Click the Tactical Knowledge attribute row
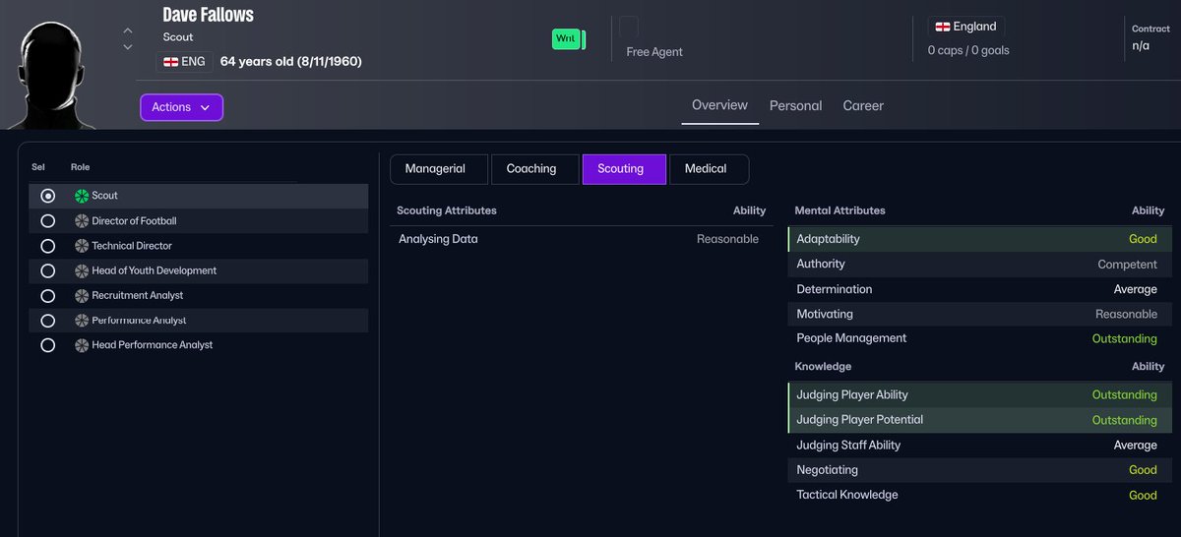The width and height of the screenshot is (1181, 537). coord(979,495)
